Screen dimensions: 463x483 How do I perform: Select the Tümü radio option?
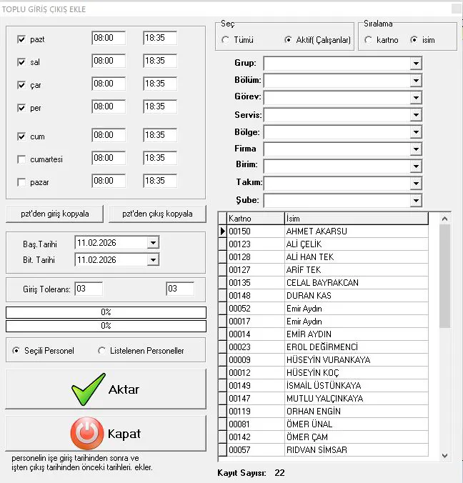pyautogui.click(x=226, y=40)
